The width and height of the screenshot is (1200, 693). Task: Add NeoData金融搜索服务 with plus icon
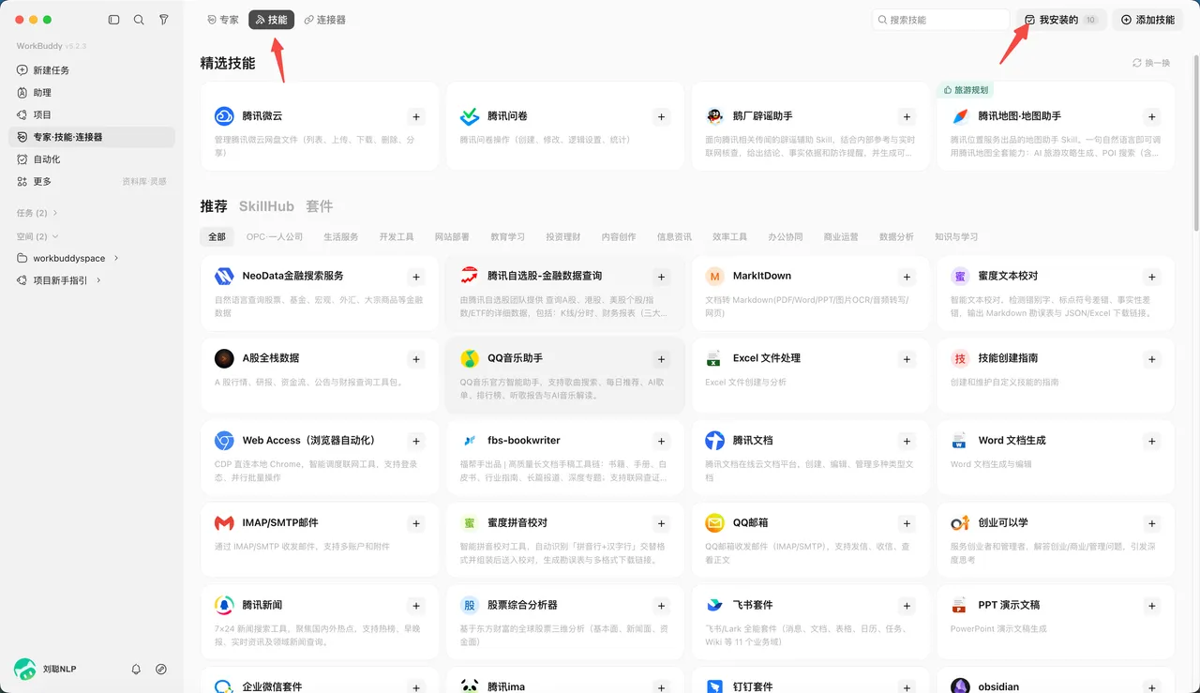tap(416, 277)
